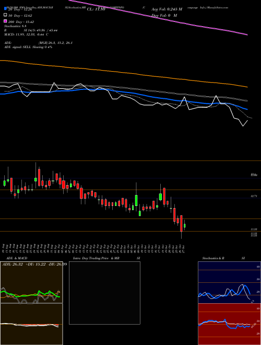The image size is (261, 345).
Task: Click the empty Intra Day Trading chart box
Action: click(104, 293)
